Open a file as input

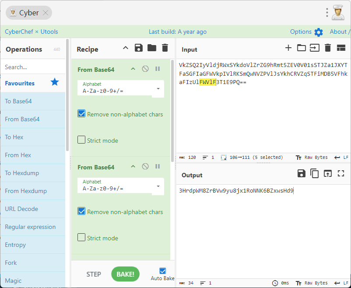(315, 48)
